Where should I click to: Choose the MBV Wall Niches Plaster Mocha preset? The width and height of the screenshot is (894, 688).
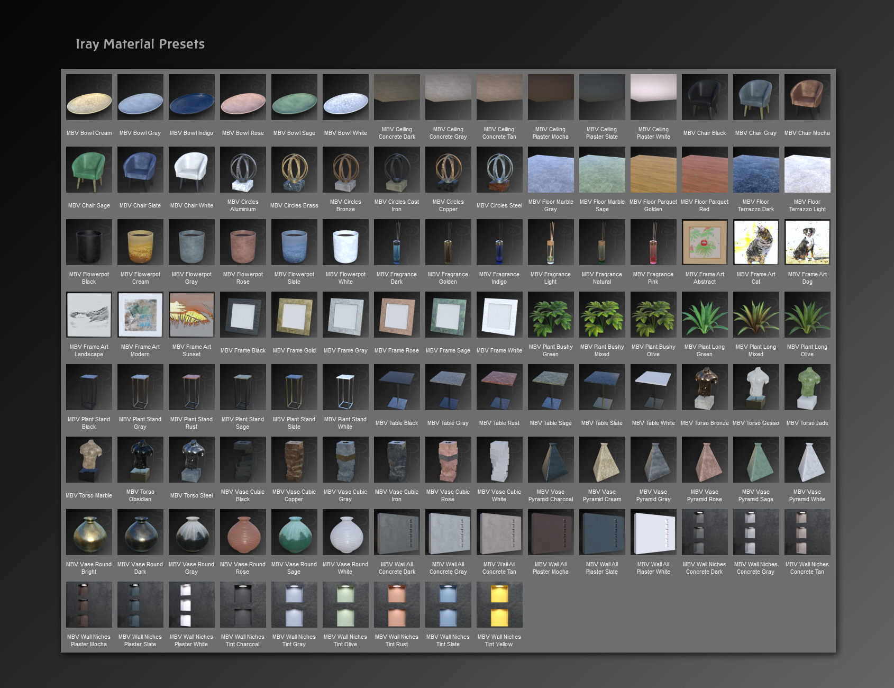89,604
